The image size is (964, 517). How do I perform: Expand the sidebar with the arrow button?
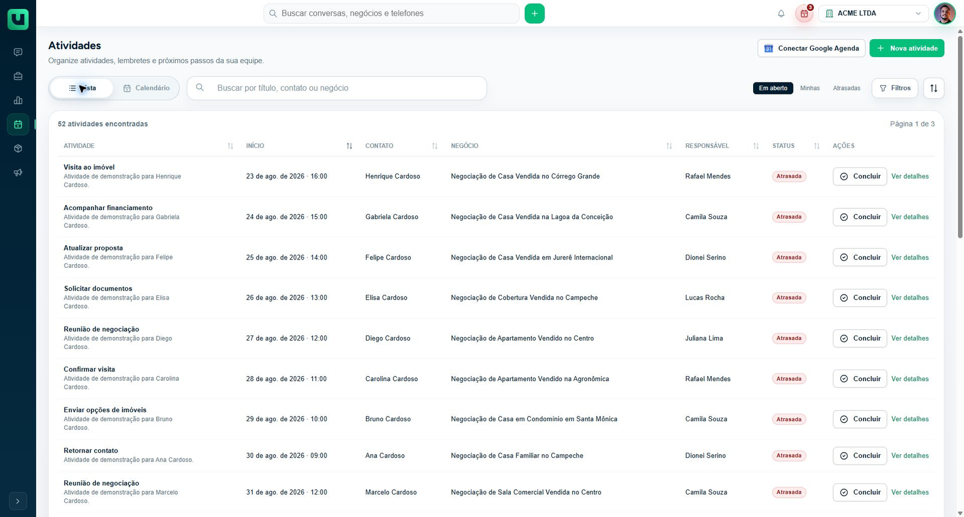[x=18, y=501]
